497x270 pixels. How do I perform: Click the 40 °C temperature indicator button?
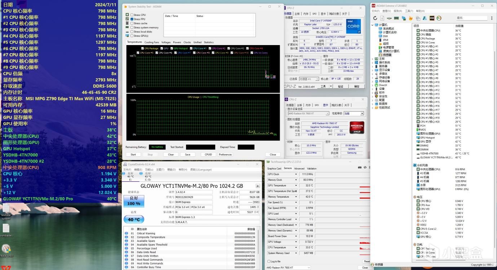[134, 219]
